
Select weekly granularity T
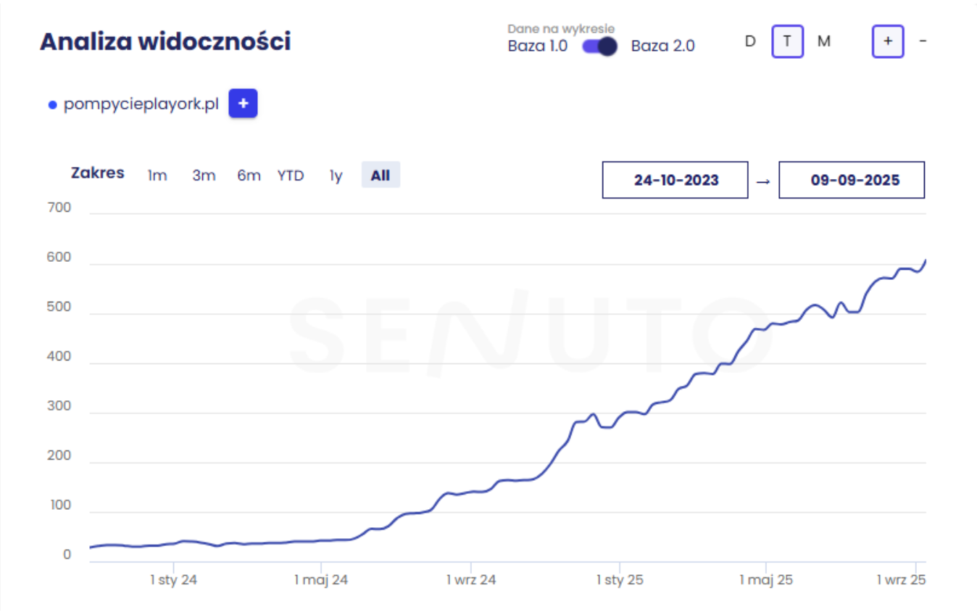tap(787, 41)
